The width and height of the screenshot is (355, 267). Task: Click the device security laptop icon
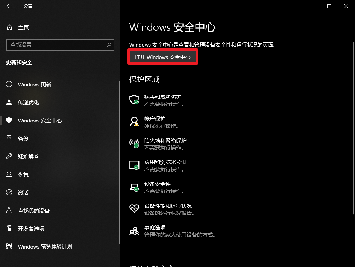[x=134, y=187]
